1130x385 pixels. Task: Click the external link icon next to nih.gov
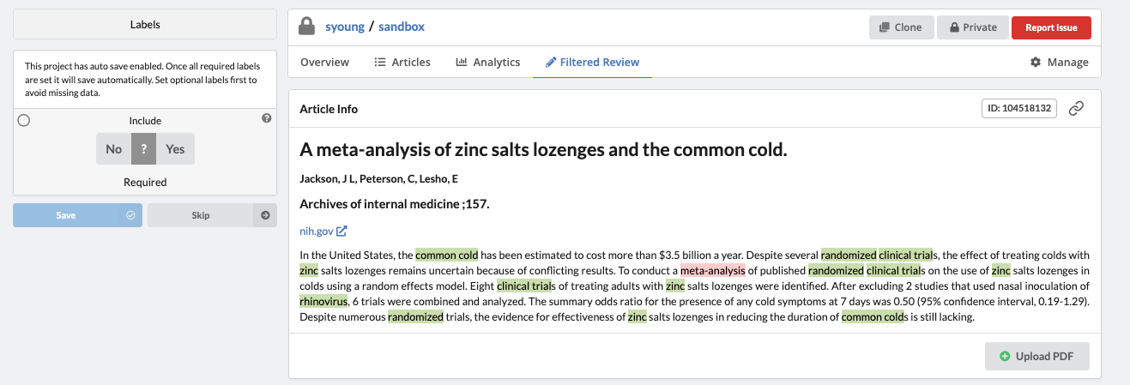(341, 231)
